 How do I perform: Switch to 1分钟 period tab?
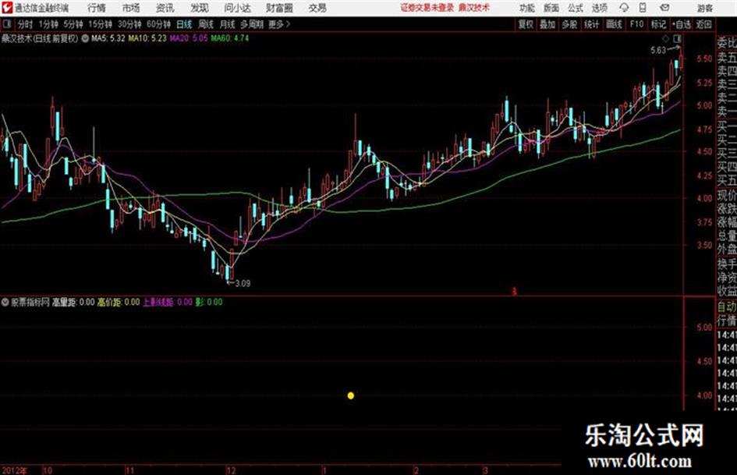pyautogui.click(x=48, y=24)
